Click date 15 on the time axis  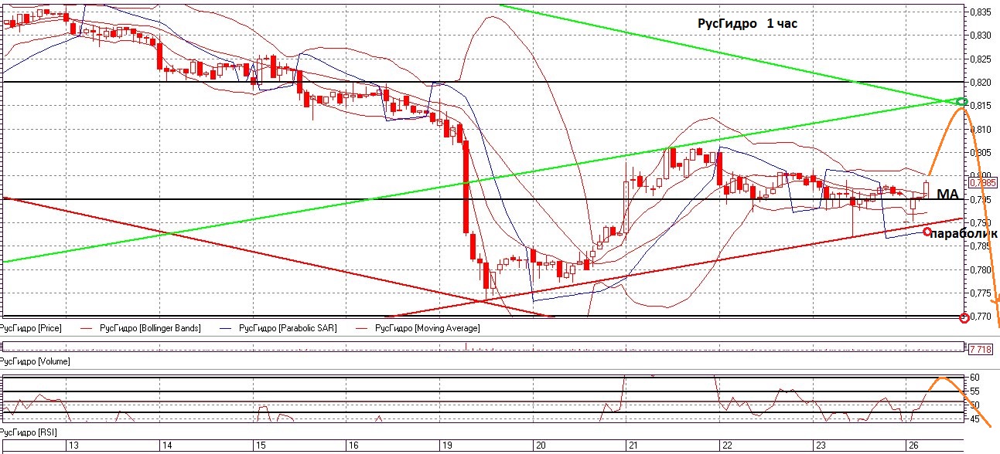261,446
